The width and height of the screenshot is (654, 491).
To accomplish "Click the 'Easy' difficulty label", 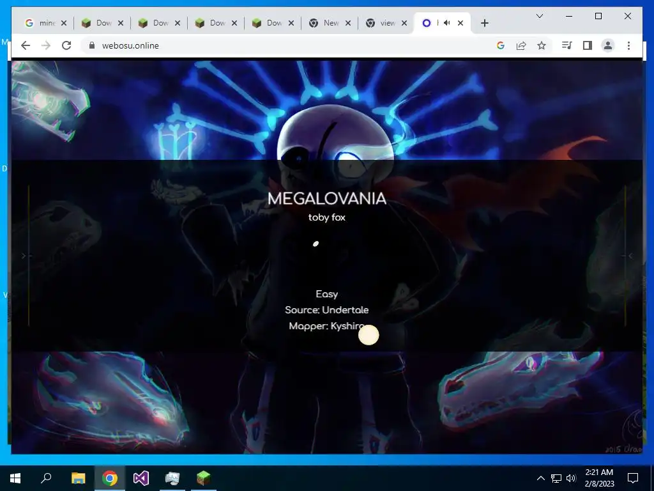I will tap(326, 294).
